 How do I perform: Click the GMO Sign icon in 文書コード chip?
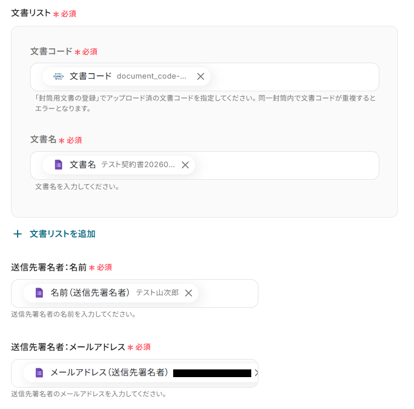(x=58, y=76)
